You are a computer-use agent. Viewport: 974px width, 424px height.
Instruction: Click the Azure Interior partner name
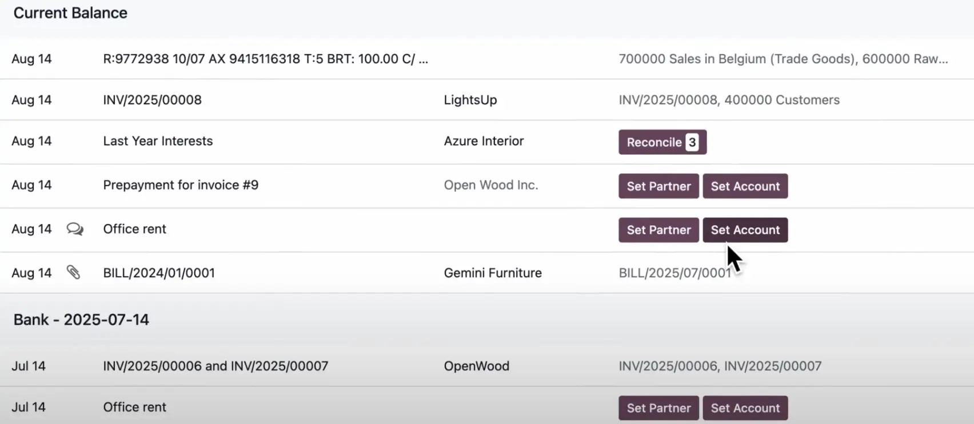pyautogui.click(x=484, y=141)
